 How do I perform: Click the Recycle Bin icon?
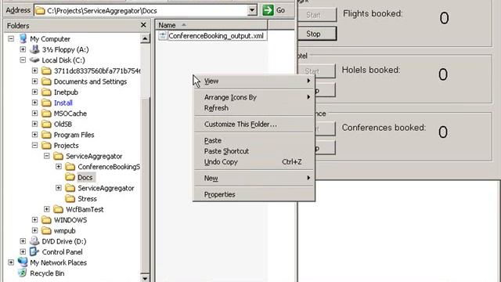coord(23,273)
